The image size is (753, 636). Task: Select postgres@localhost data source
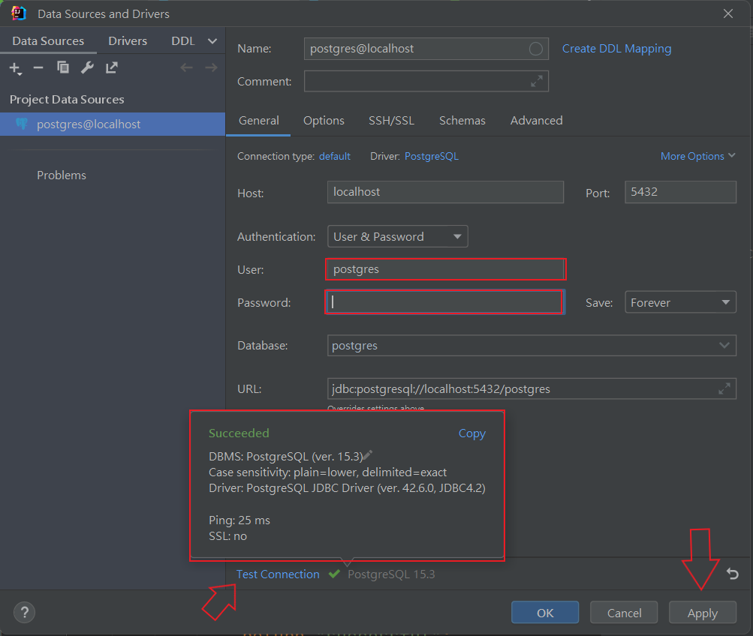click(113, 124)
